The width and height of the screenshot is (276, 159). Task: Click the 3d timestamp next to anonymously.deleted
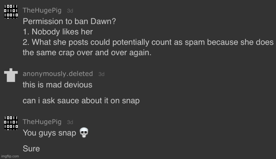tap(101, 74)
